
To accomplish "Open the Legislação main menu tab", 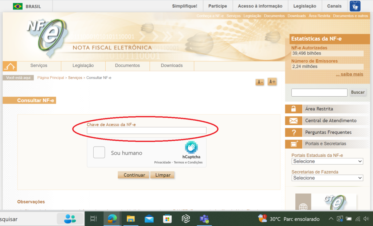I will tap(83, 65).
